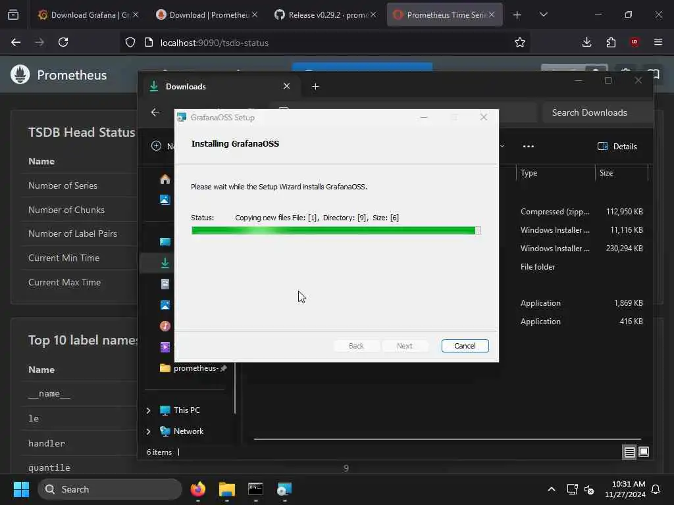The image size is (674, 505).
Task: Open File Explorer from the taskbar
Action: (227, 489)
